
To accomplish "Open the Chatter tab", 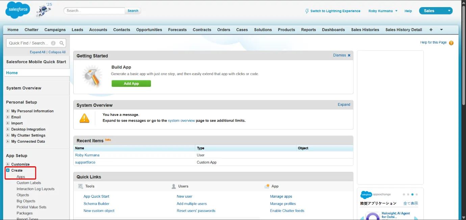I will [x=31, y=30].
